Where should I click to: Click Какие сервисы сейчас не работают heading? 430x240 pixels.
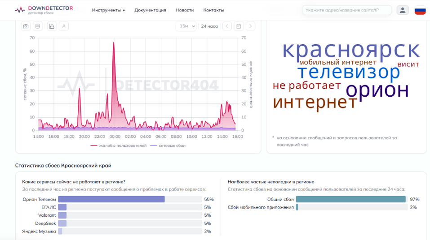pyautogui.click(x=74, y=182)
